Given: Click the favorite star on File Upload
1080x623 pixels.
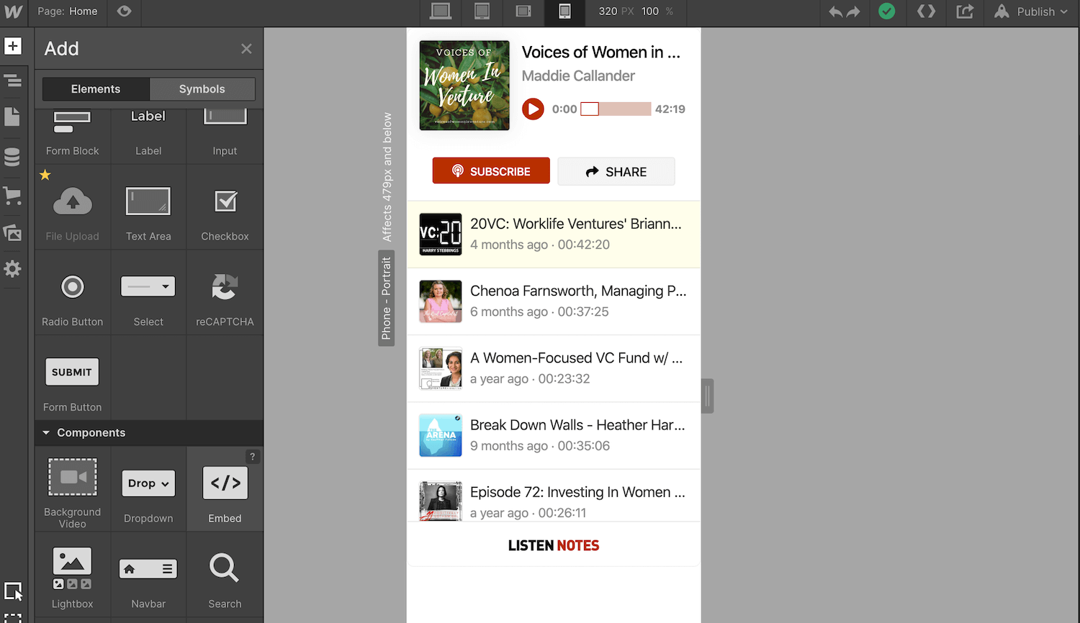Looking at the screenshot, I should click(x=45, y=175).
